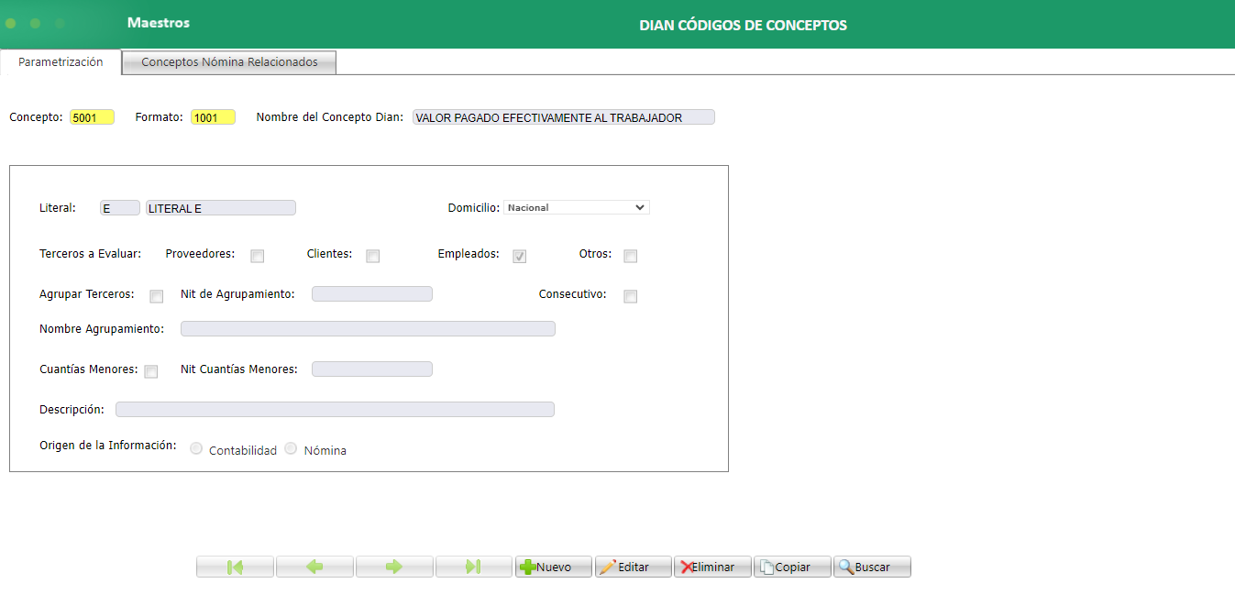This screenshot has width=1235, height=606.
Task: Click the Nit Cuantías Menores field
Action: point(372,369)
